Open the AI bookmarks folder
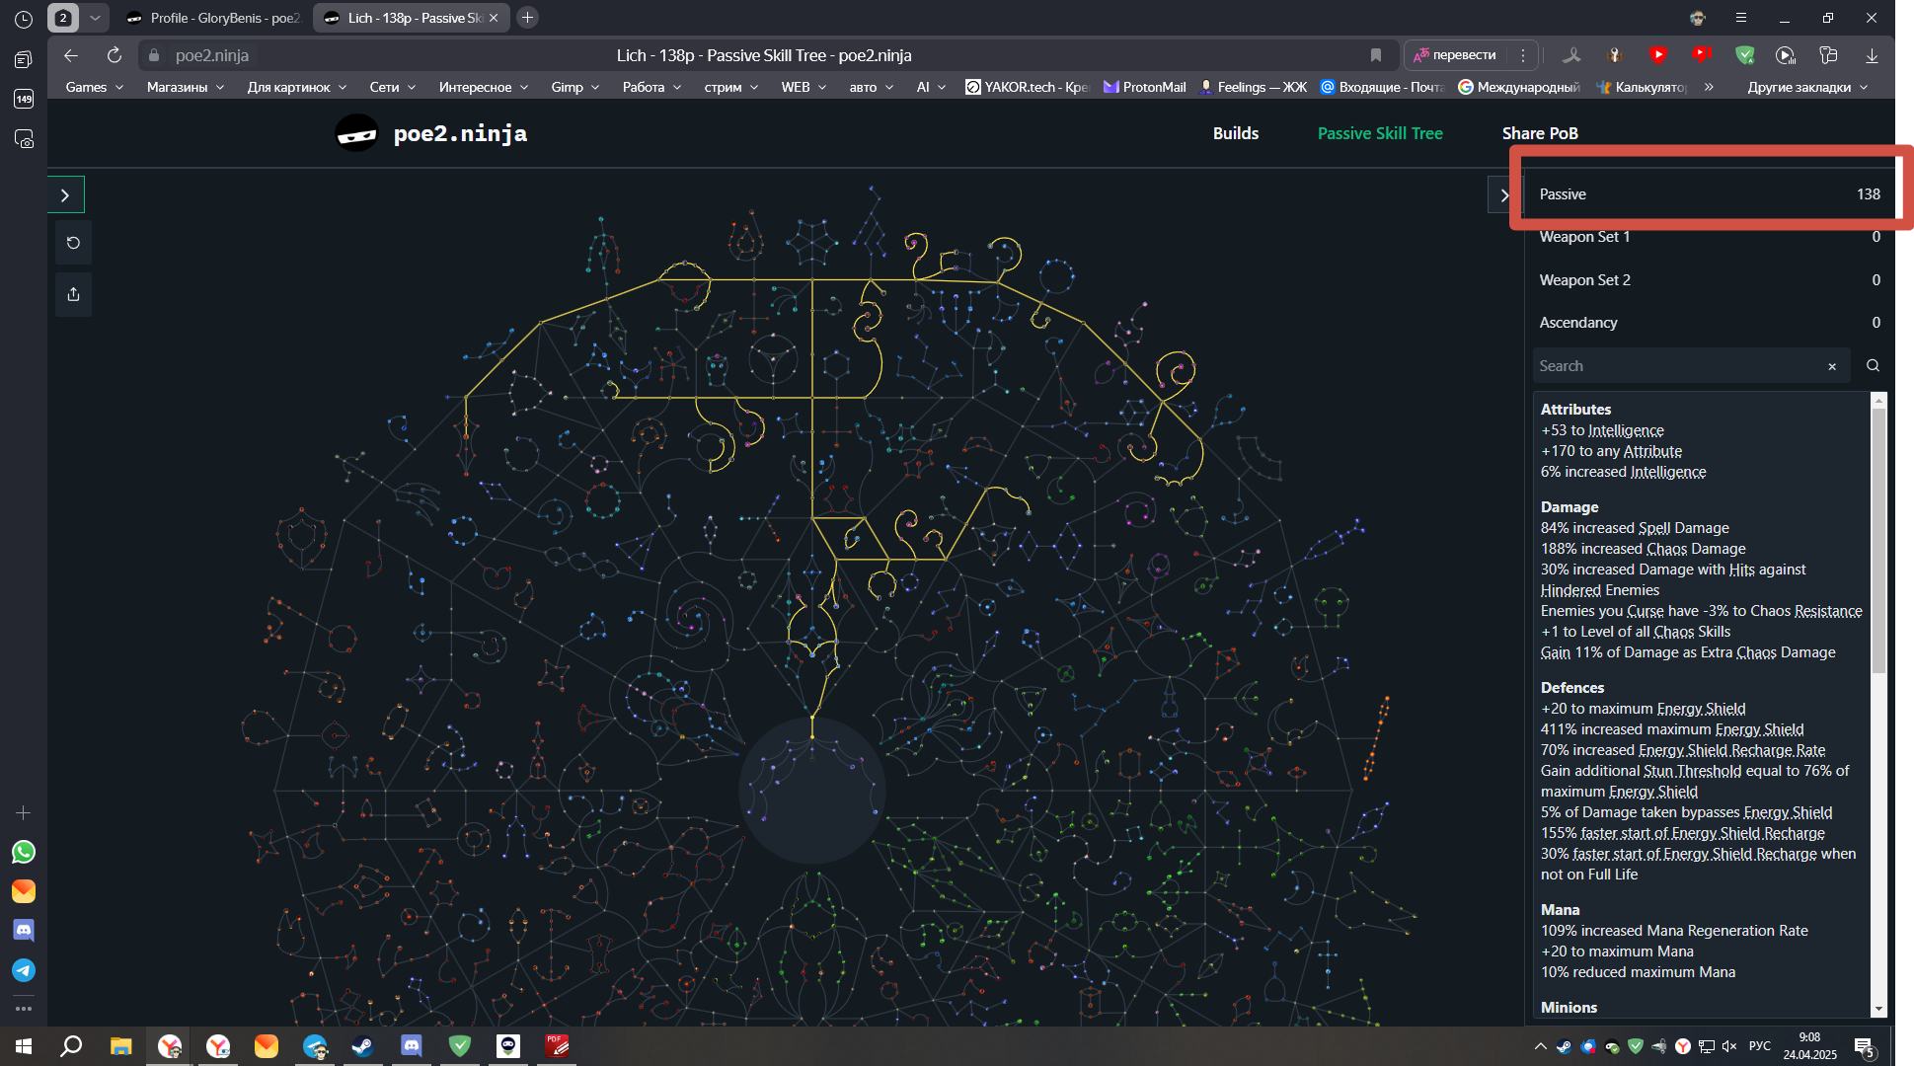 931,87
